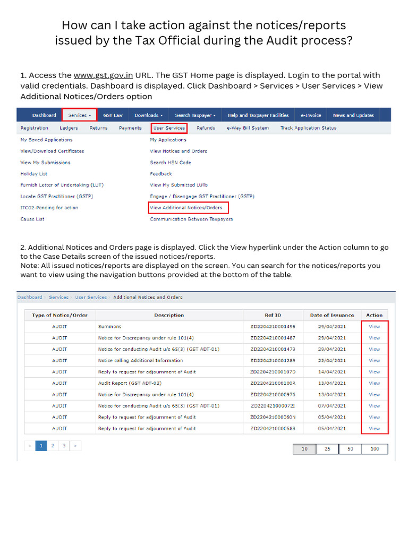
Task: Open the Feedback link
Action: pyautogui.click(x=160, y=174)
